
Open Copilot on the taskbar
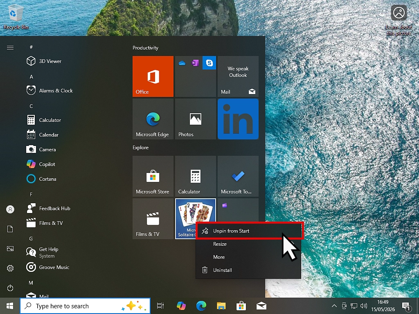(x=181, y=306)
